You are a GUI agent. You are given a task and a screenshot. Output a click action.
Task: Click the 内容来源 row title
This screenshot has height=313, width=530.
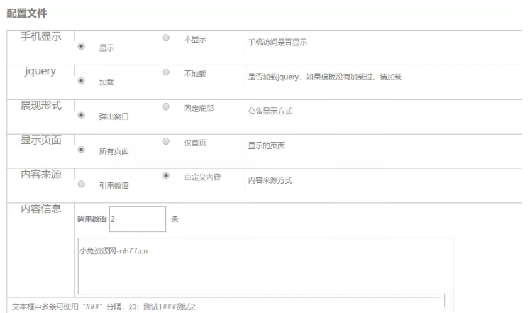(x=41, y=175)
